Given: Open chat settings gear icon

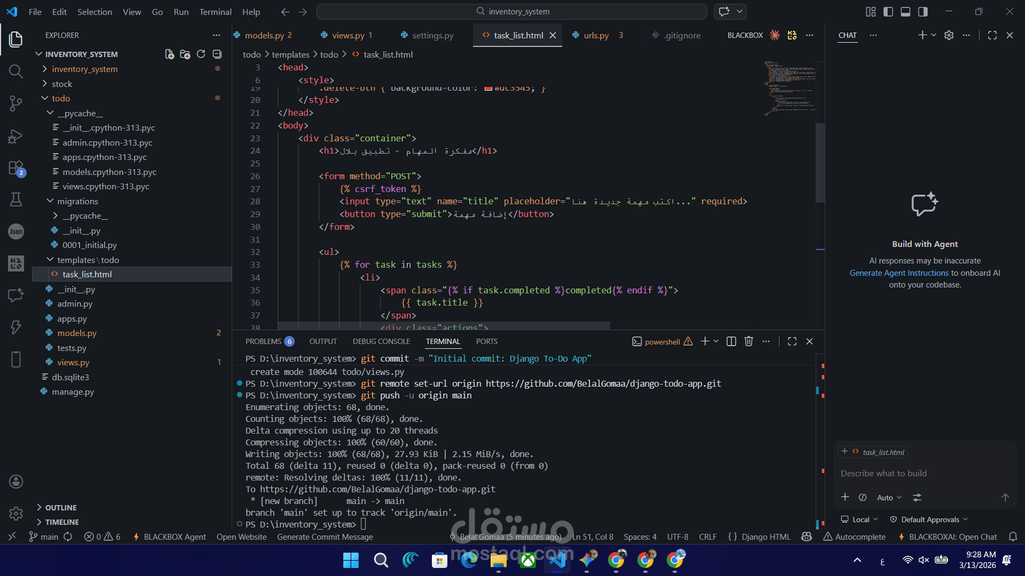Looking at the screenshot, I should coord(949,35).
